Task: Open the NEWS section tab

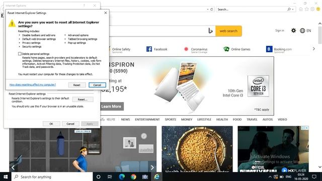Action: (125, 119)
